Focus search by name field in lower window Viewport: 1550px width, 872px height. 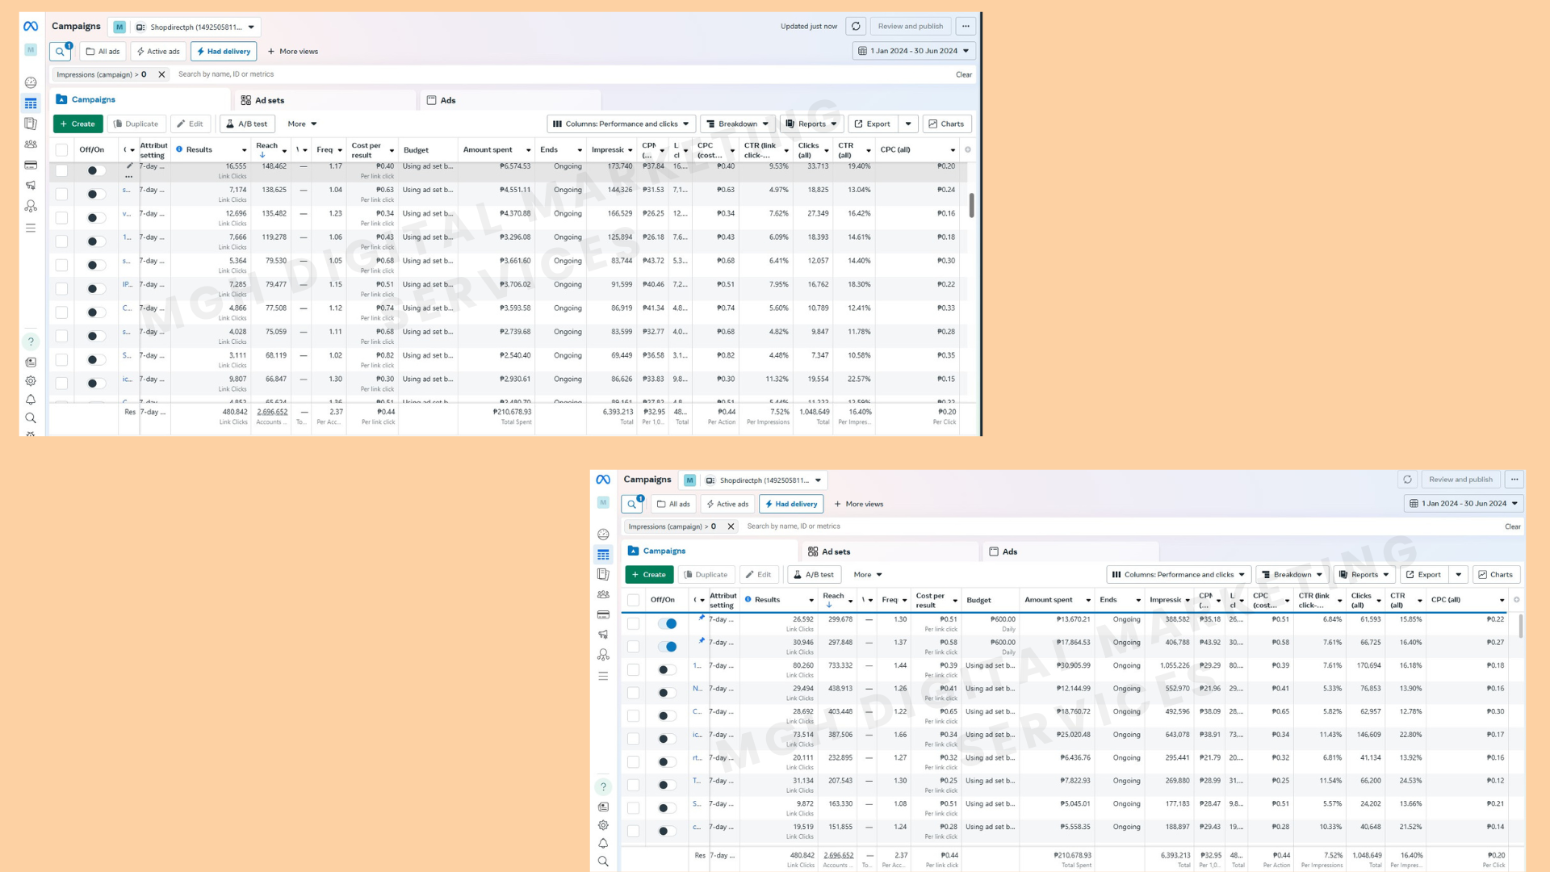(1121, 526)
